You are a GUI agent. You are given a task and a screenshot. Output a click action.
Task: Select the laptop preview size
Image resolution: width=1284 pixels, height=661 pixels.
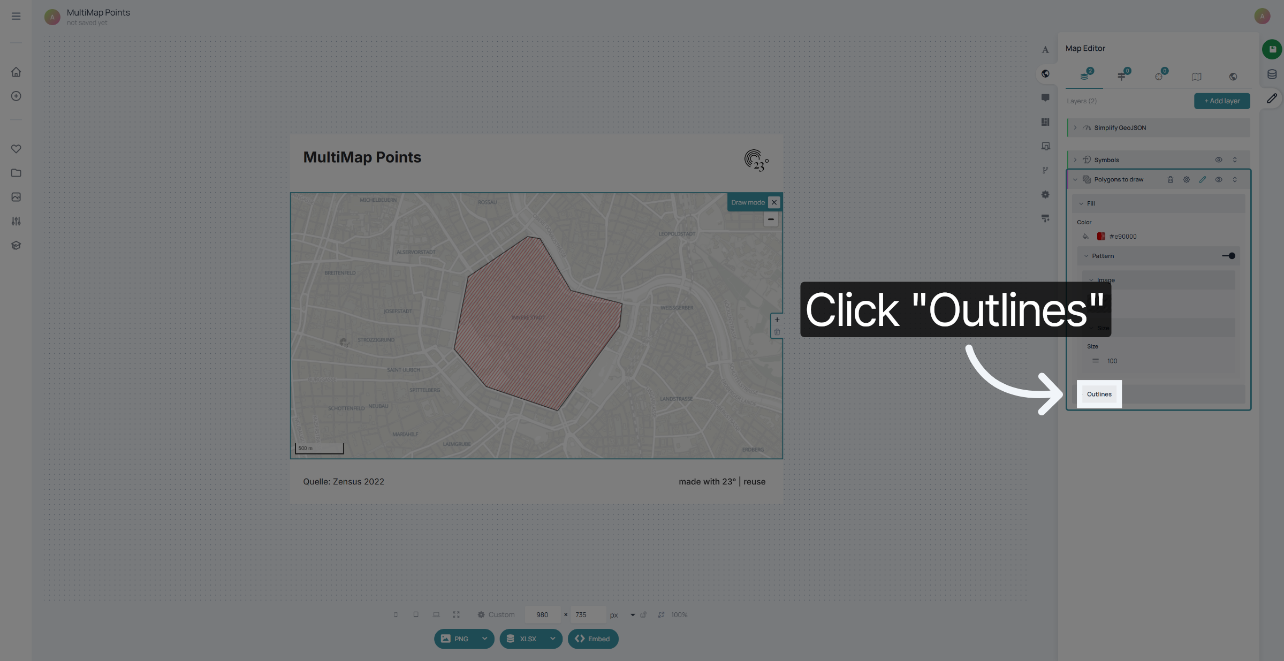436,615
